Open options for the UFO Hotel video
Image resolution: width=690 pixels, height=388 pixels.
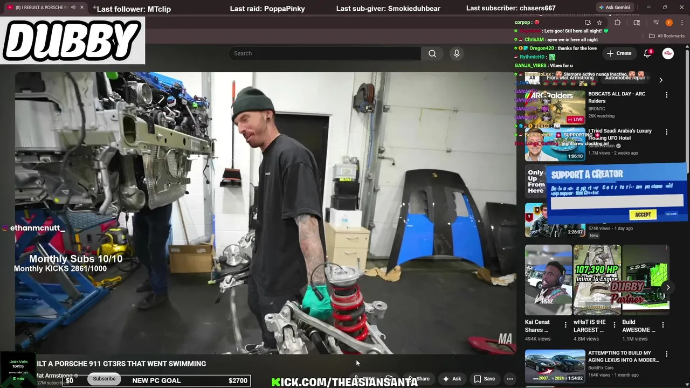[666, 132]
